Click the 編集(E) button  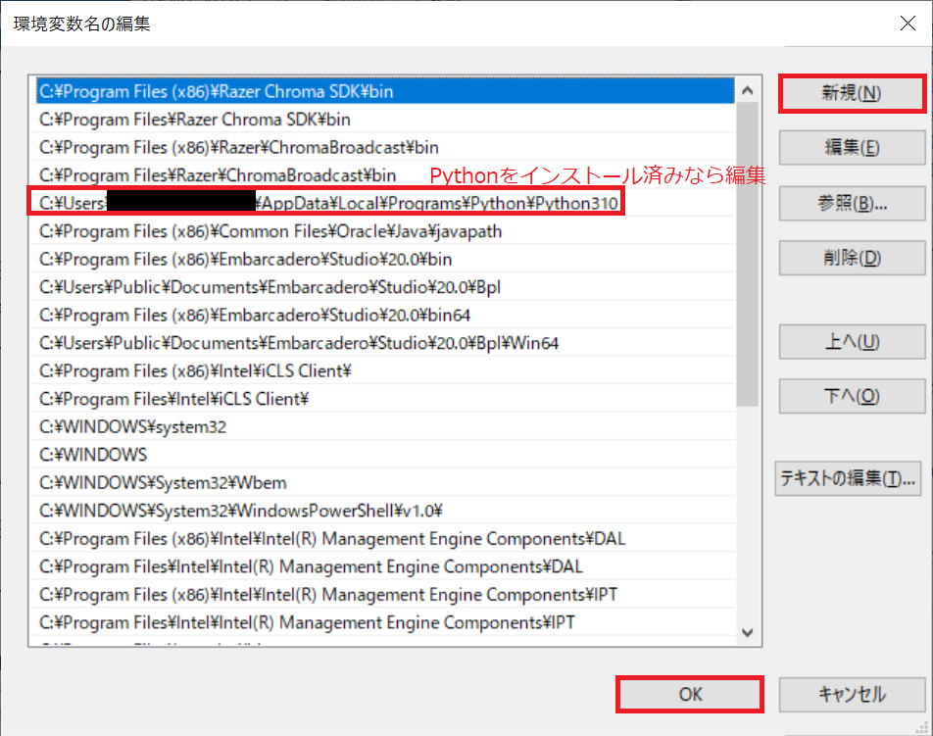click(x=852, y=147)
